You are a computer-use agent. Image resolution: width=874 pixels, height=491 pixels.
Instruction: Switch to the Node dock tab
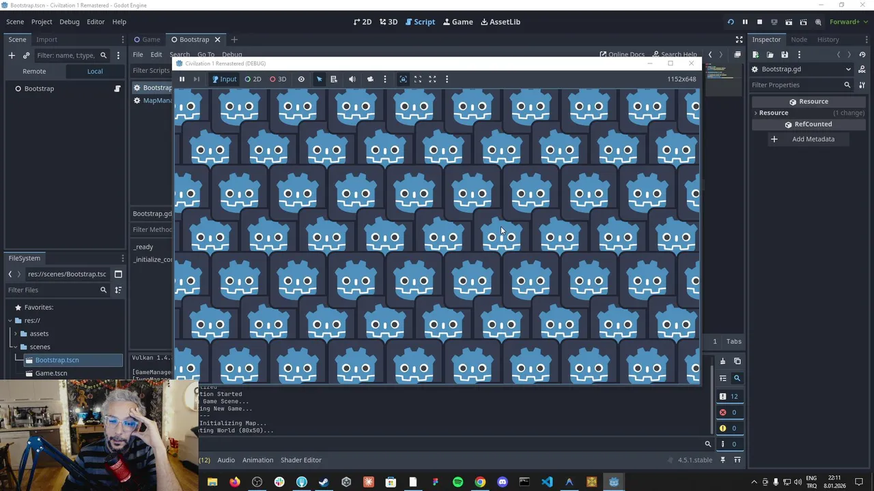[x=799, y=40]
